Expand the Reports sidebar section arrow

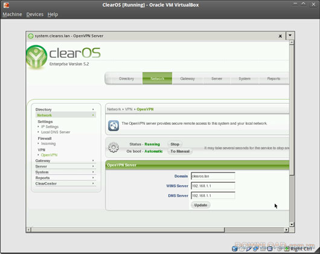pos(93,178)
